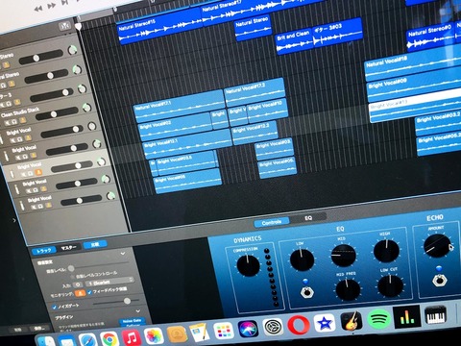Open Spotify from the Dock
The image size is (461, 346).
378,319
